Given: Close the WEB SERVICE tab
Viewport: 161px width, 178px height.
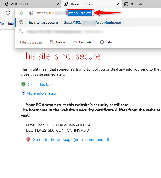Looking at the screenshot, I should (58, 4).
